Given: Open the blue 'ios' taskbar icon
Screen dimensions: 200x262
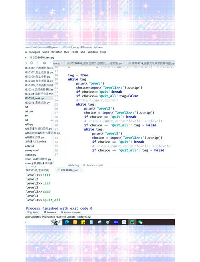Looking at the screenshot, I should coord(116,222).
